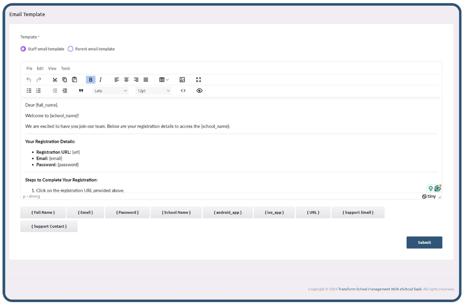Image resolution: width=464 pixels, height=307 pixels.
Task: Insert the { School Name } placeholder
Action: point(176,213)
